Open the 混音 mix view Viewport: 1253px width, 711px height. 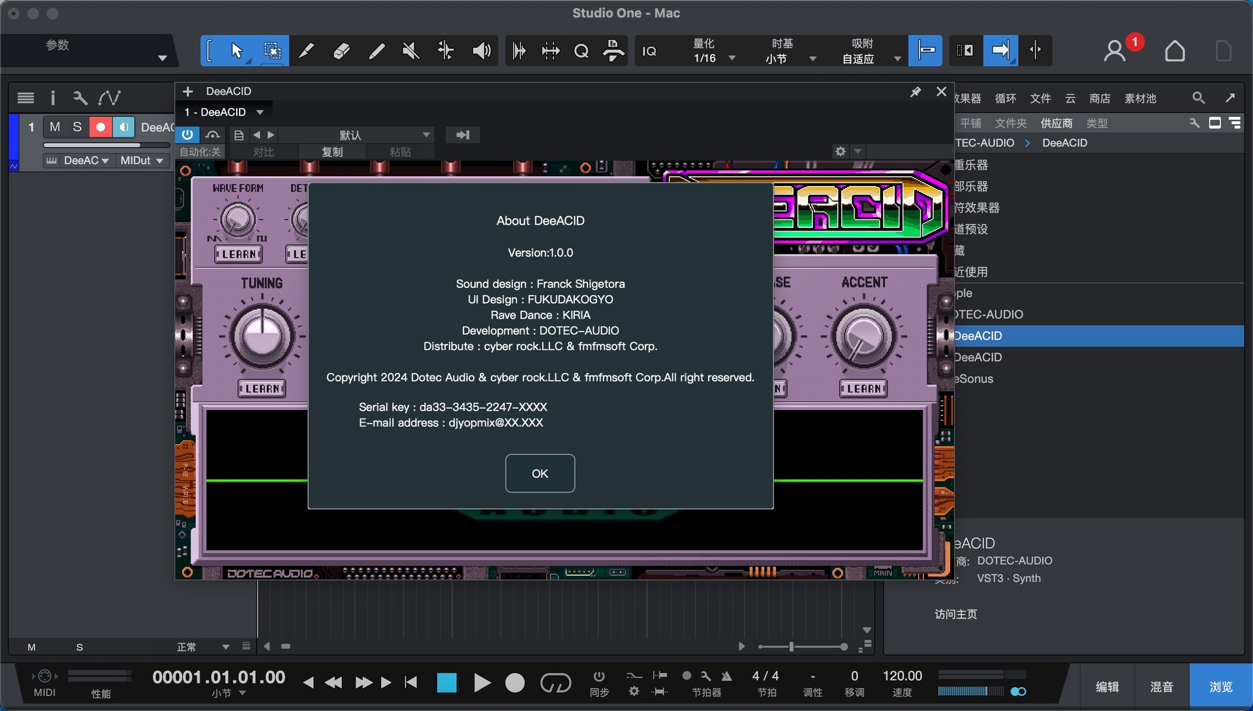click(1162, 686)
